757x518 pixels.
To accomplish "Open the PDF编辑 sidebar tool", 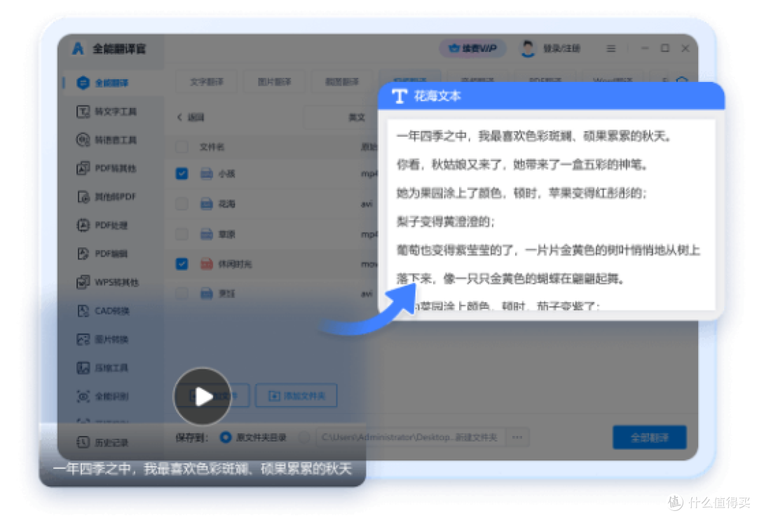I will pyautogui.click(x=102, y=254).
